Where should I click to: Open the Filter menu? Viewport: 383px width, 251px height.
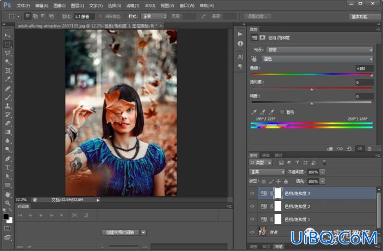click(x=133, y=5)
